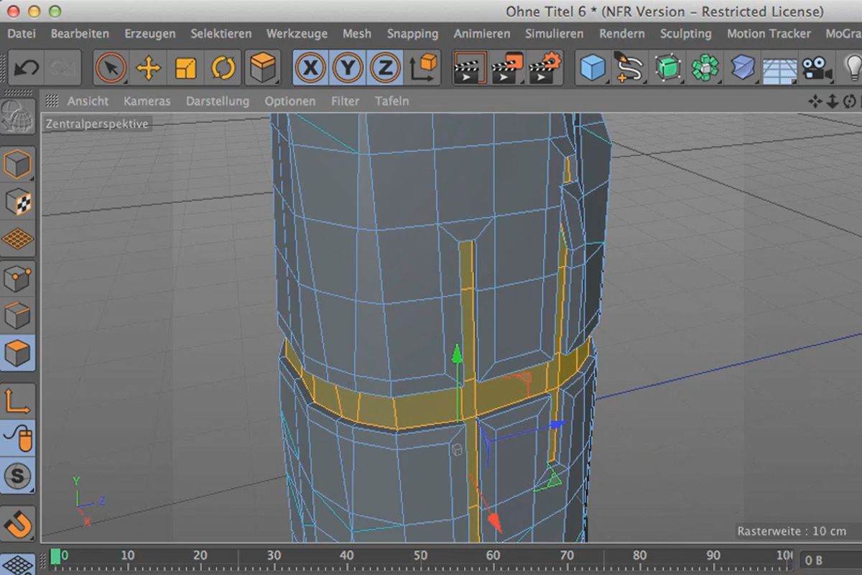This screenshot has width=862, height=575.
Task: Click the Make Editable icon at top left
Action: [x=18, y=116]
